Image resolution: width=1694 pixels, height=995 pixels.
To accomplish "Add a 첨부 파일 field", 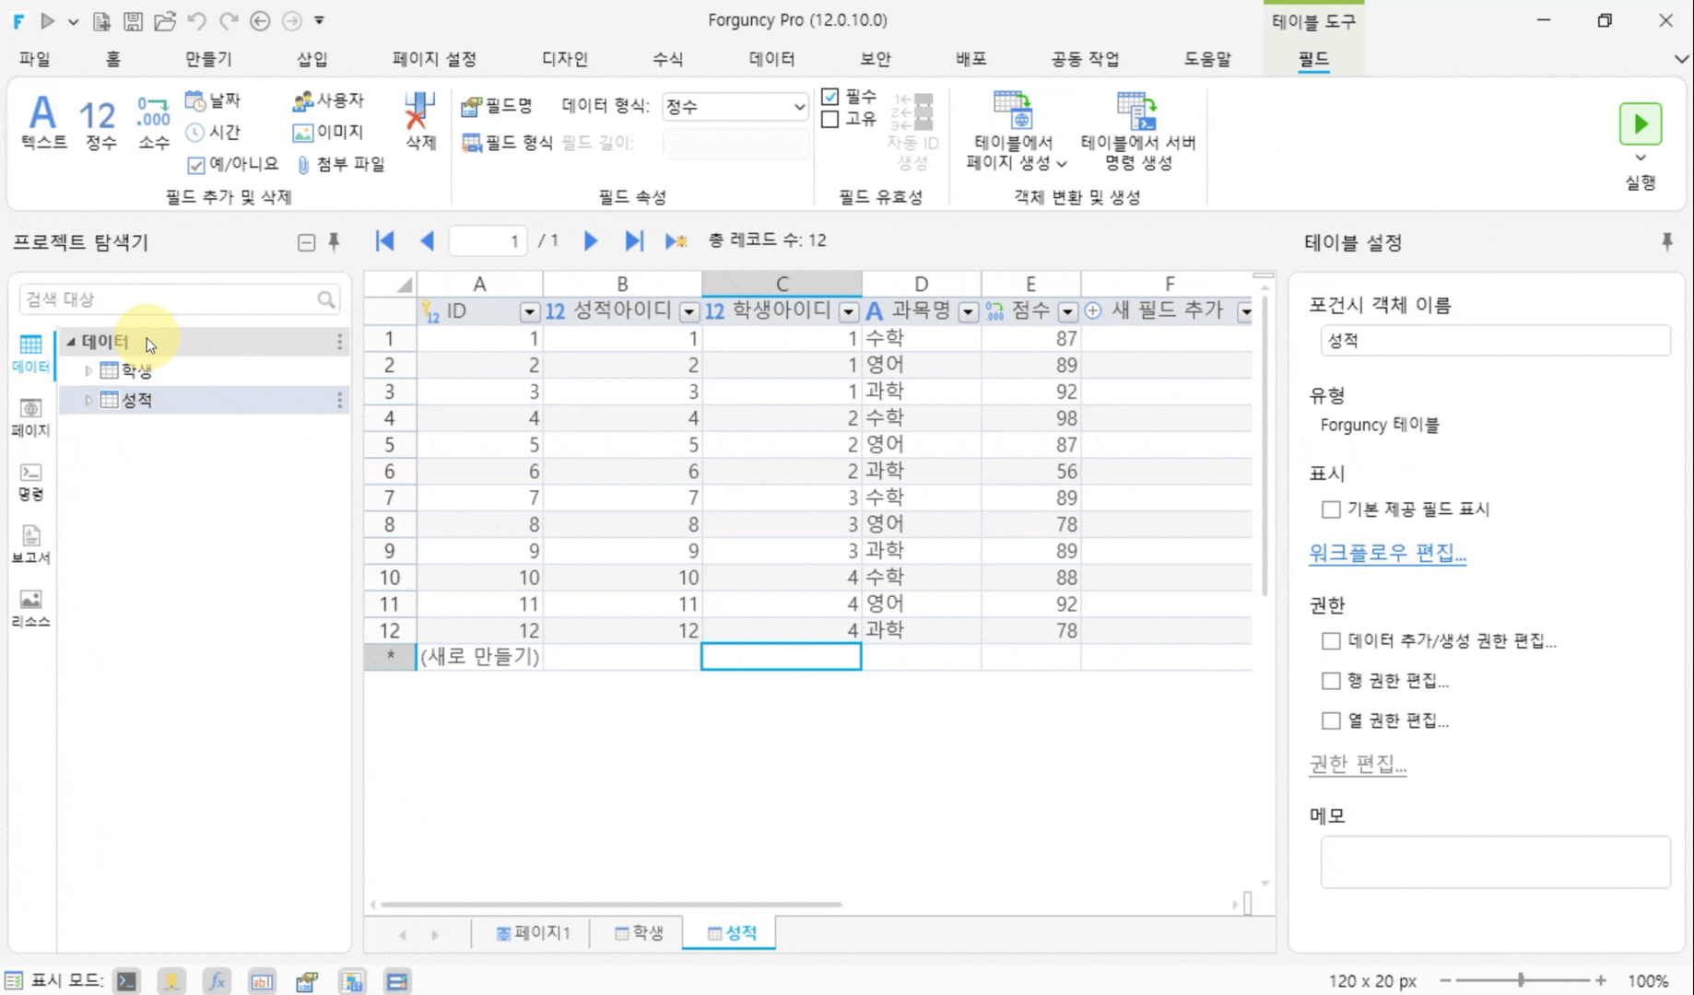I will click(340, 164).
